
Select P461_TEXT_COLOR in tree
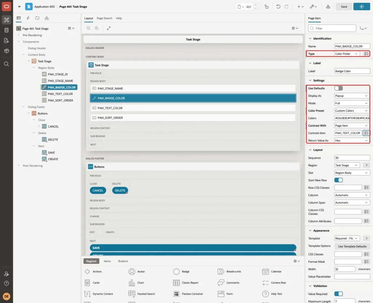click(60, 94)
